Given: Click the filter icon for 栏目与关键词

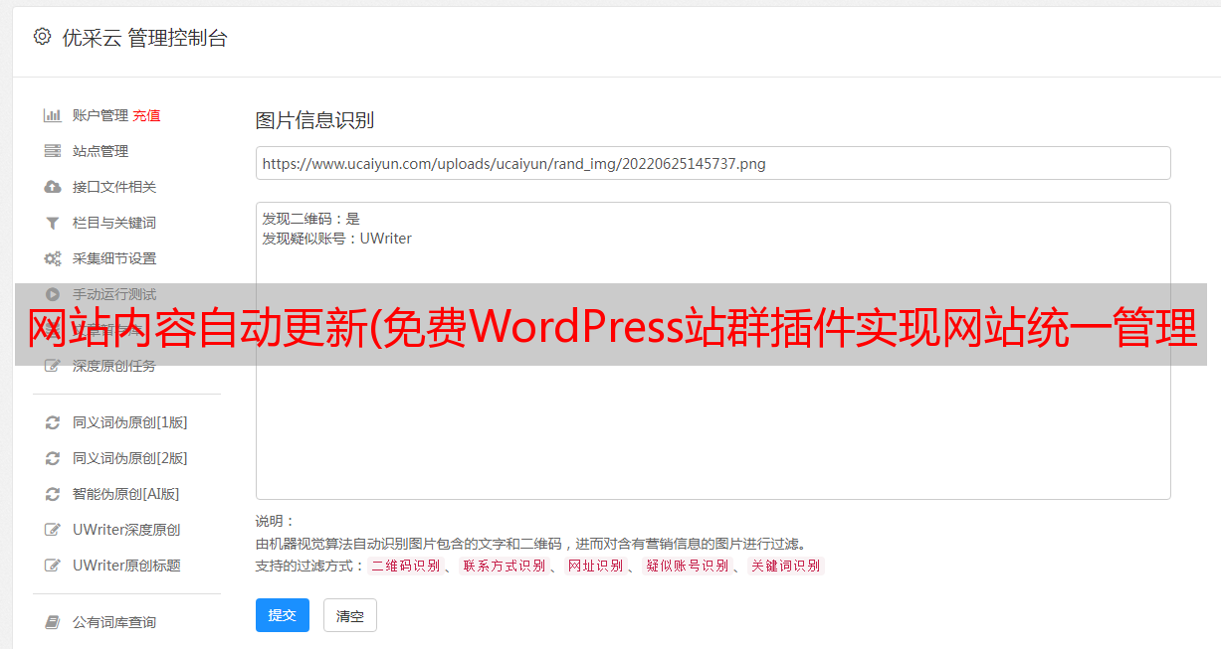Looking at the screenshot, I should click(53, 223).
